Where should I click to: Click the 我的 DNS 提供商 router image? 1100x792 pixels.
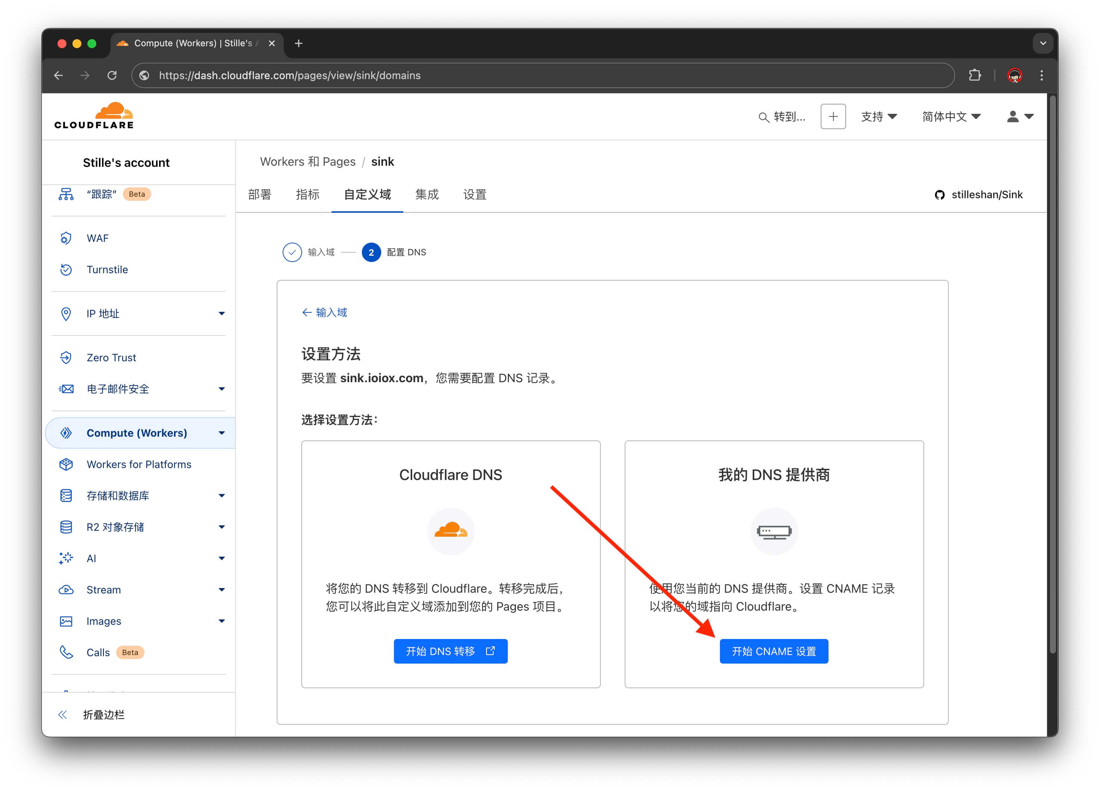tap(774, 531)
